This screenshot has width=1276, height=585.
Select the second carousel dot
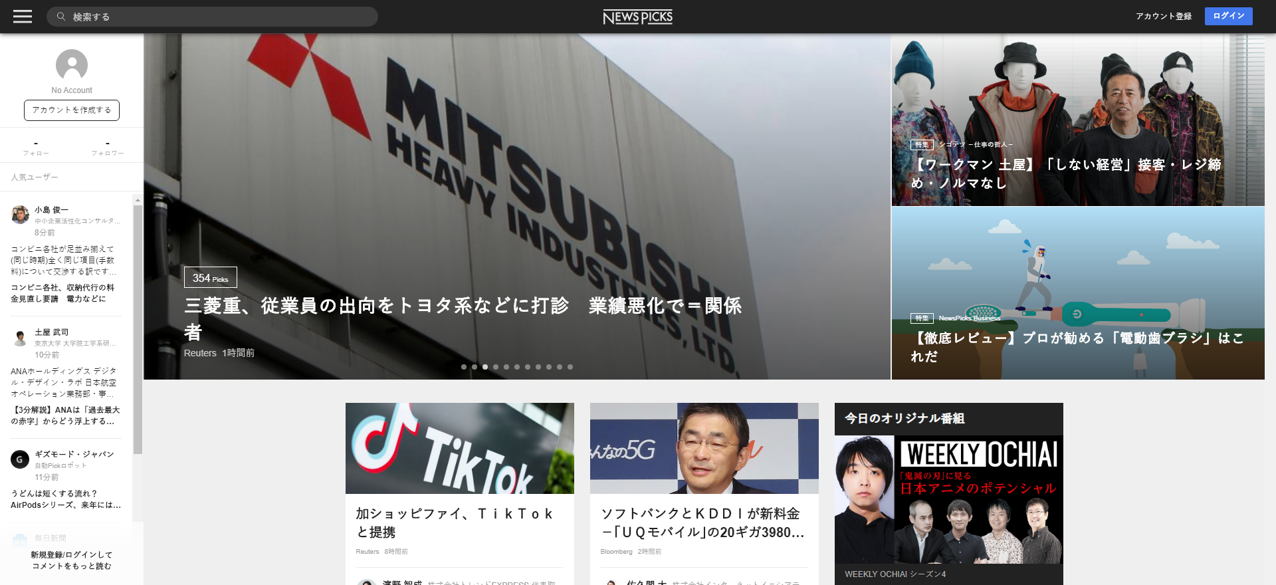(475, 367)
